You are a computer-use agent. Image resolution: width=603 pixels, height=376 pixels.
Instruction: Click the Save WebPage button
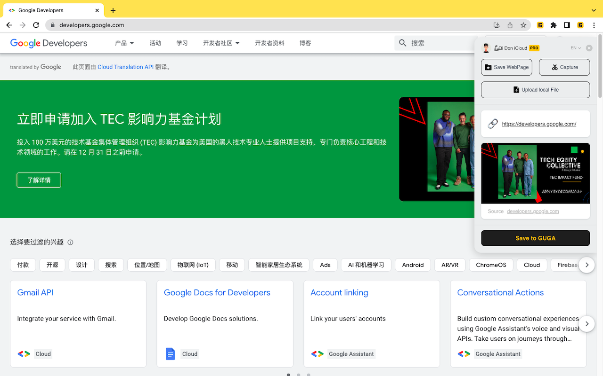tap(506, 67)
